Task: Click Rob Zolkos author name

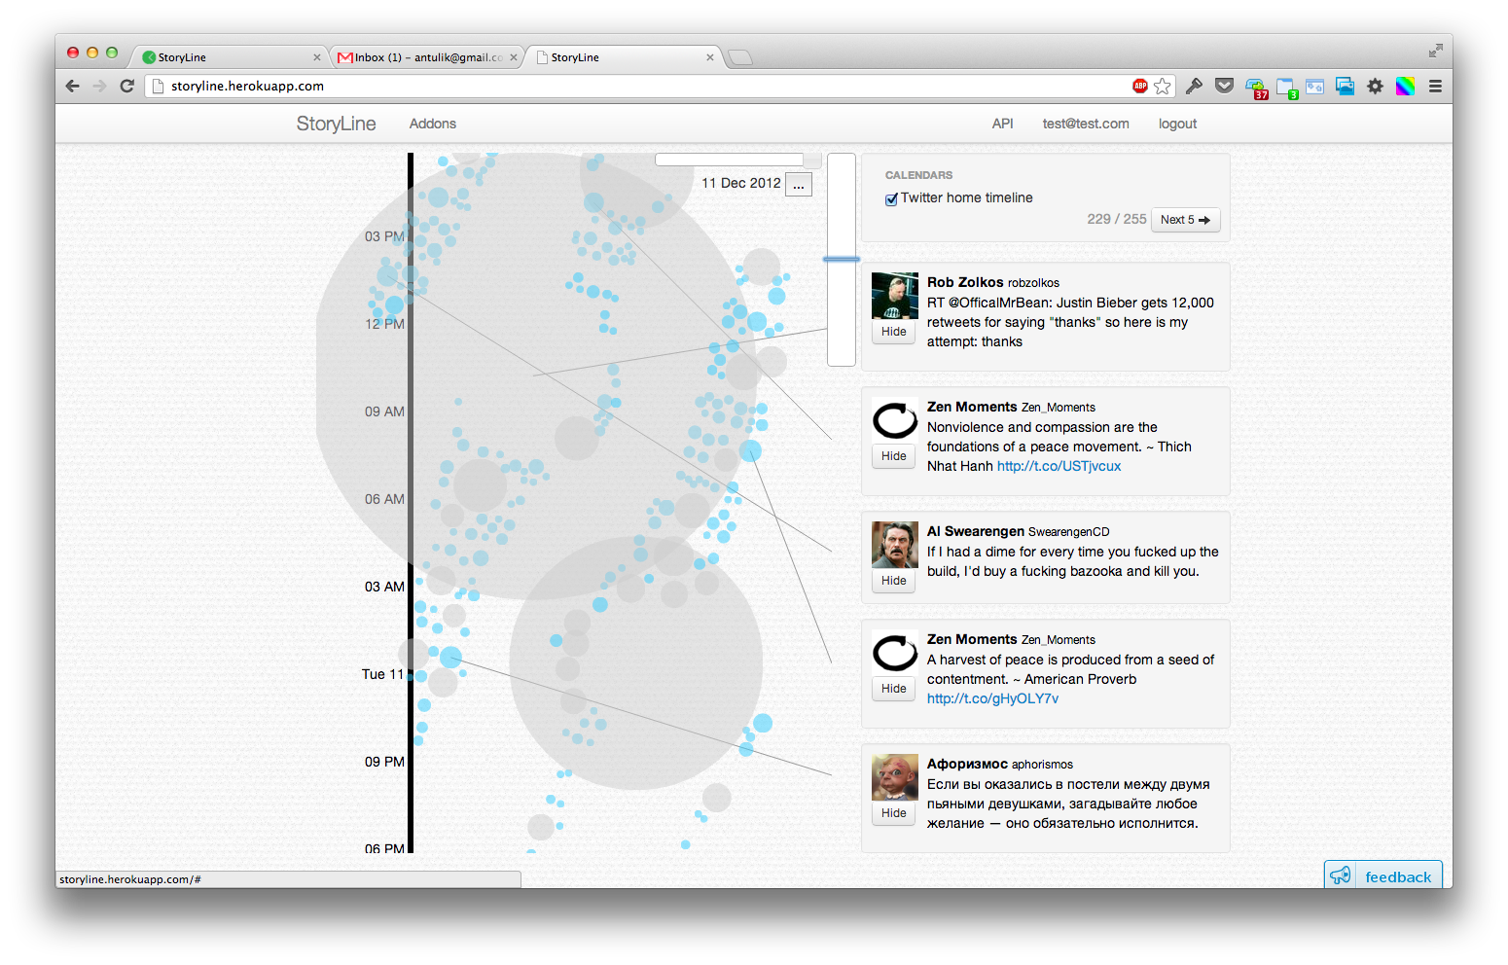Action: click(965, 282)
